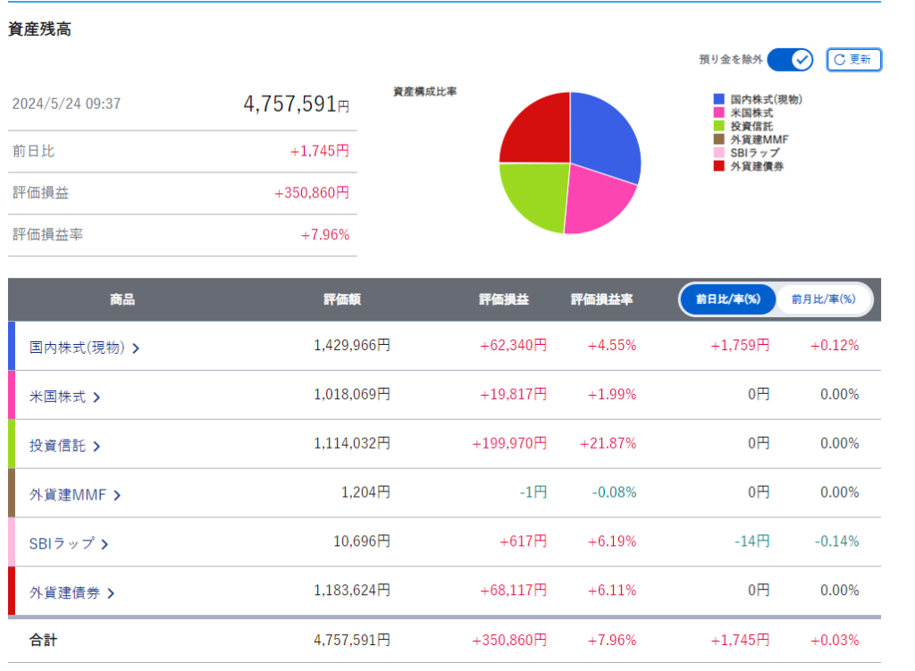The height and width of the screenshot is (671, 915).
Task: Expand 米国株式 row chevron
Action: (97, 398)
